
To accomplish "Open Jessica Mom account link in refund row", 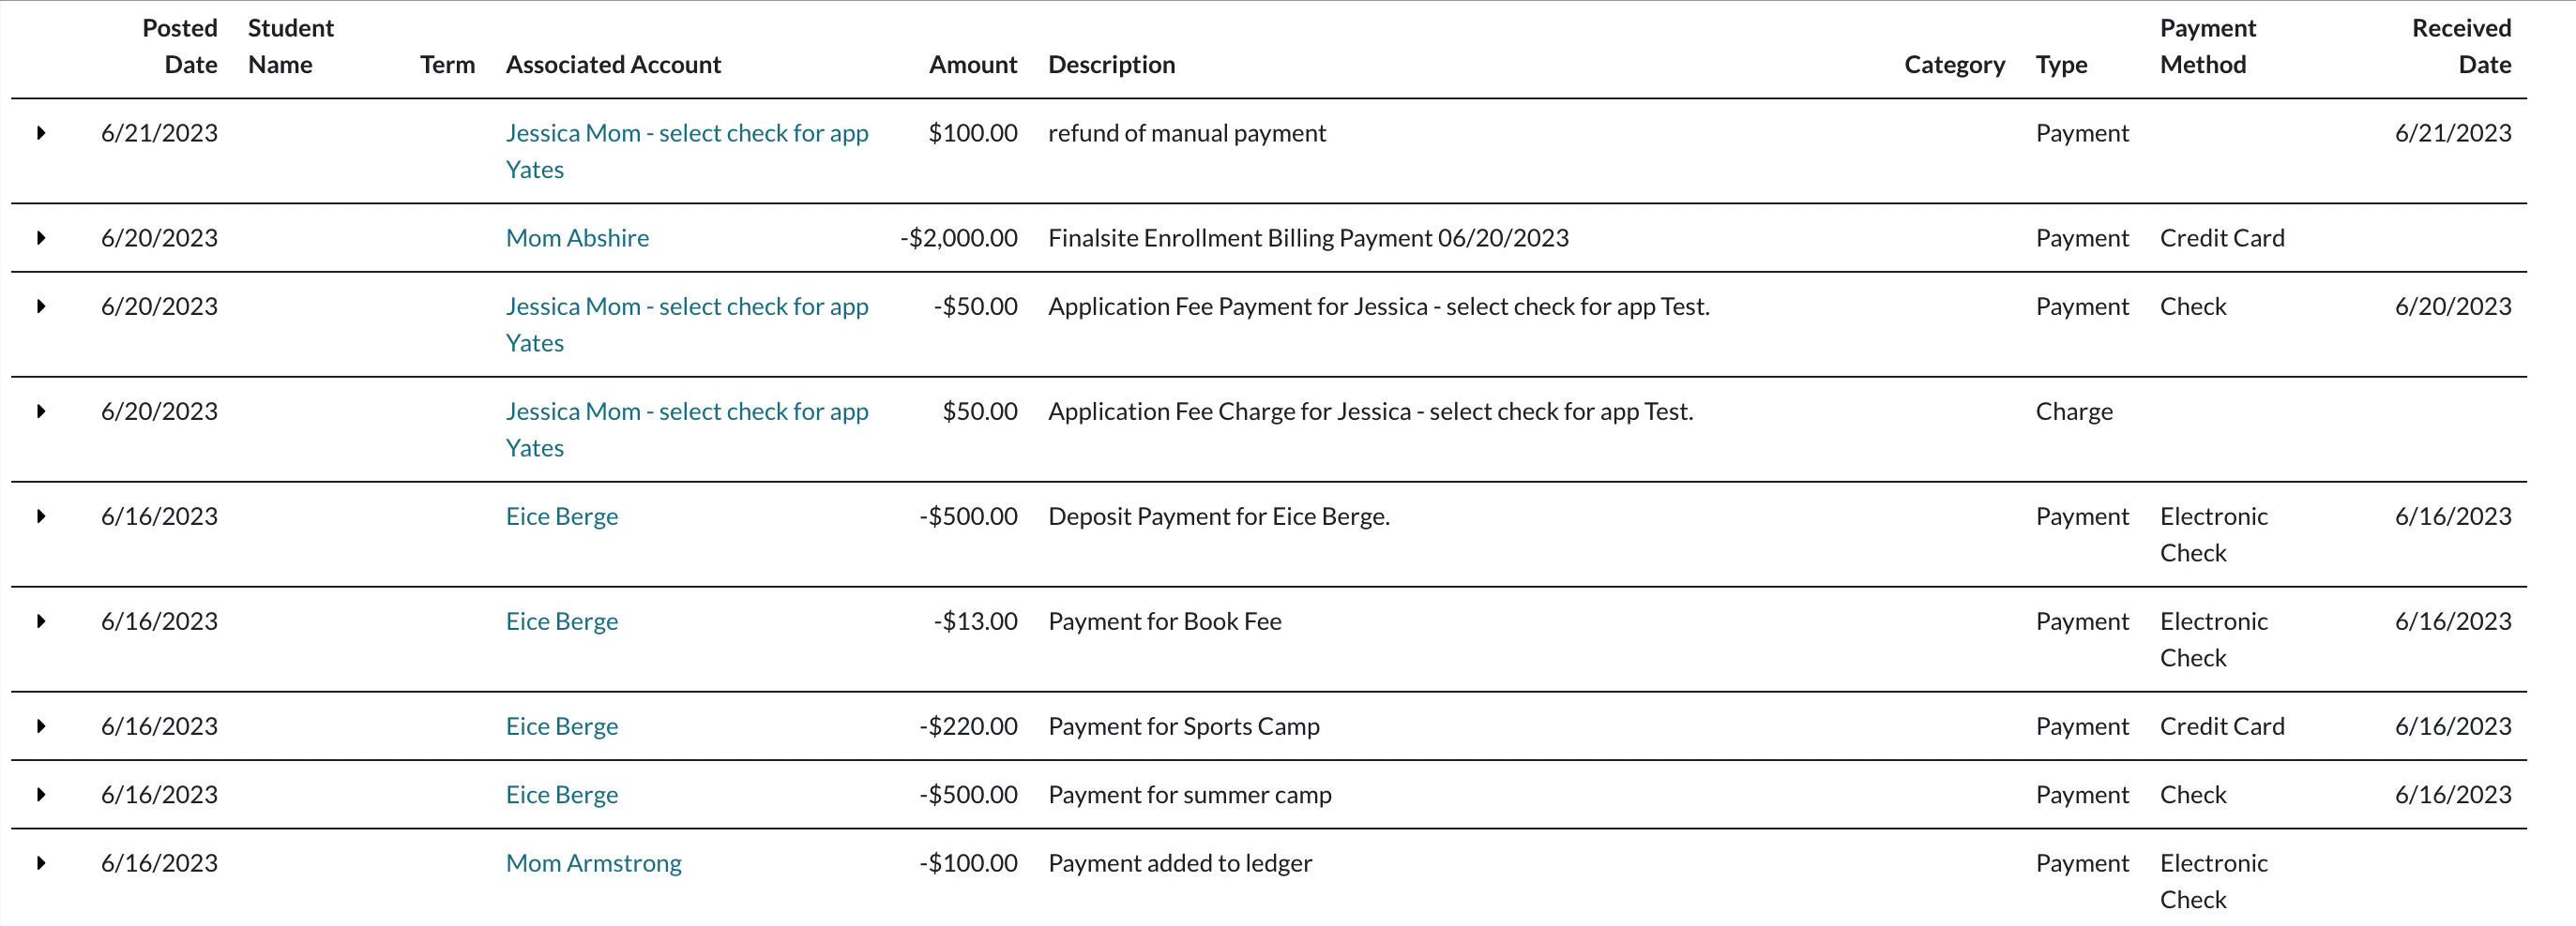I will coord(686,134).
